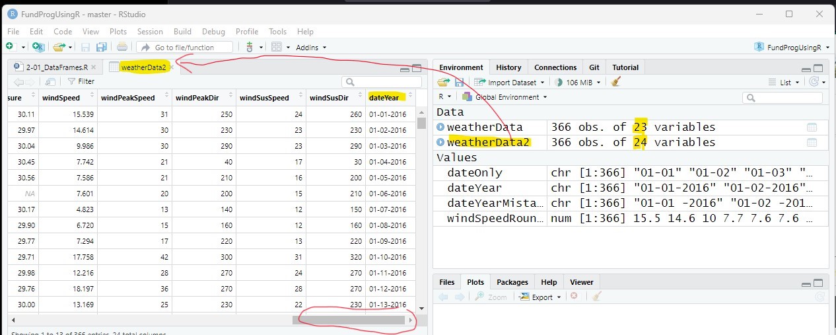Viewport: 836px width, 335px height.
Task: Click the broom icon to clear Environment
Action: coord(616,82)
